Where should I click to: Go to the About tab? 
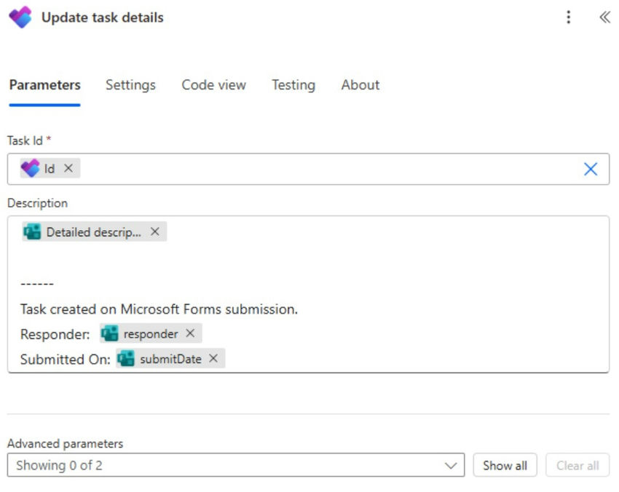[x=360, y=85]
